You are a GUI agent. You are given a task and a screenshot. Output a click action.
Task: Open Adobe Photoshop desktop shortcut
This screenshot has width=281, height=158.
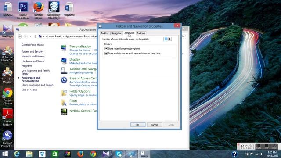click(23, 10)
